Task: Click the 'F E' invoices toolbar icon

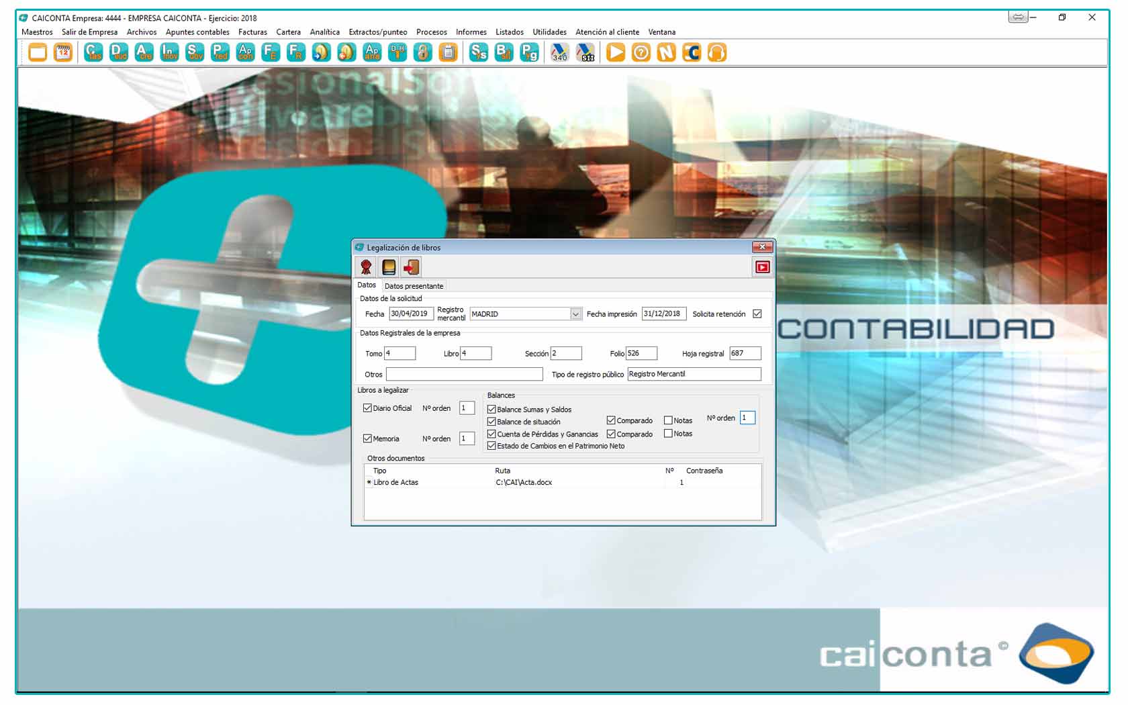Action: point(271,52)
